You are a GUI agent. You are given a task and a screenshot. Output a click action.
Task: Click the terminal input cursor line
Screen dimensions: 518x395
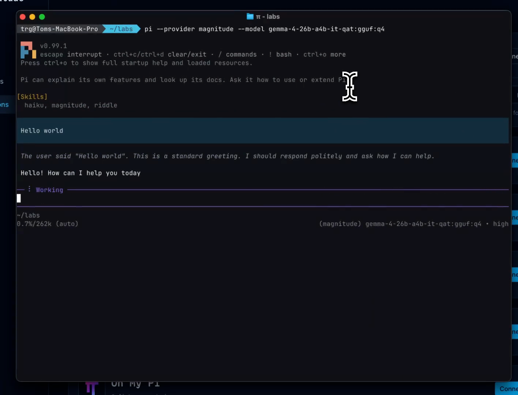click(263, 198)
